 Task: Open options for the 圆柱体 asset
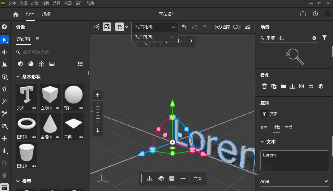point(34,166)
